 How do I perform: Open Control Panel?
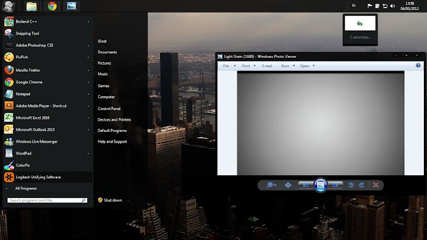[x=109, y=109]
